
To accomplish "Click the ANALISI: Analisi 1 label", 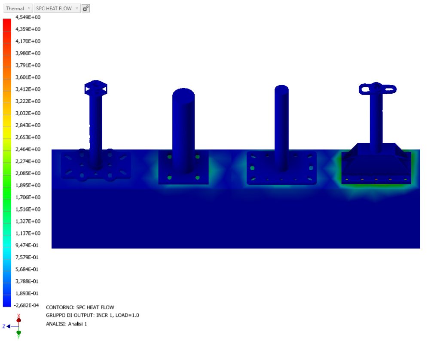I will [66, 324].
